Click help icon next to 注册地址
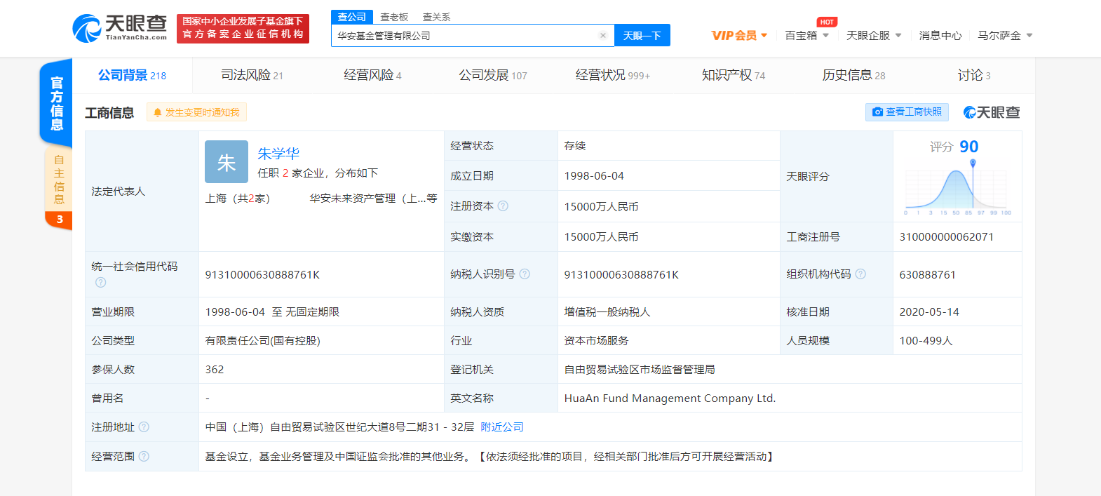 pyautogui.click(x=144, y=427)
